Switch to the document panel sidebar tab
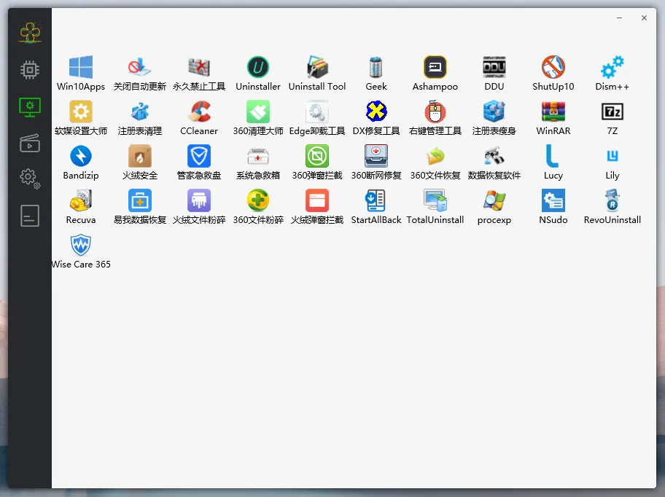 pos(30,216)
